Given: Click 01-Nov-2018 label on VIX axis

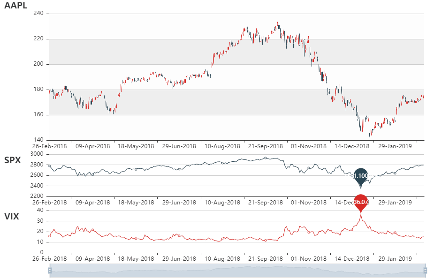Looking at the screenshot, I should [x=308, y=258].
